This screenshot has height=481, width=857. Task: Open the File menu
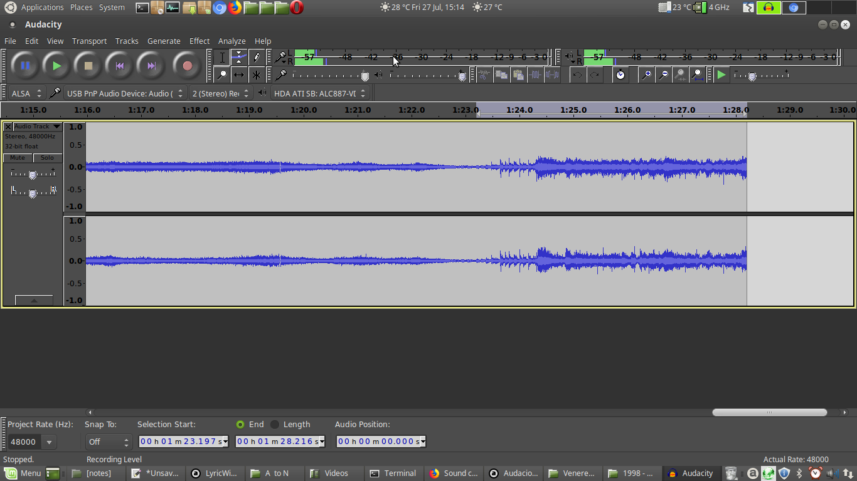tap(10, 41)
